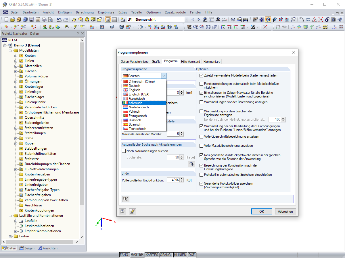Screen dimensions: 345x258
Task: Enable 'Fenstereinstellungen automatisch' checkbox
Action: [x=202, y=84]
